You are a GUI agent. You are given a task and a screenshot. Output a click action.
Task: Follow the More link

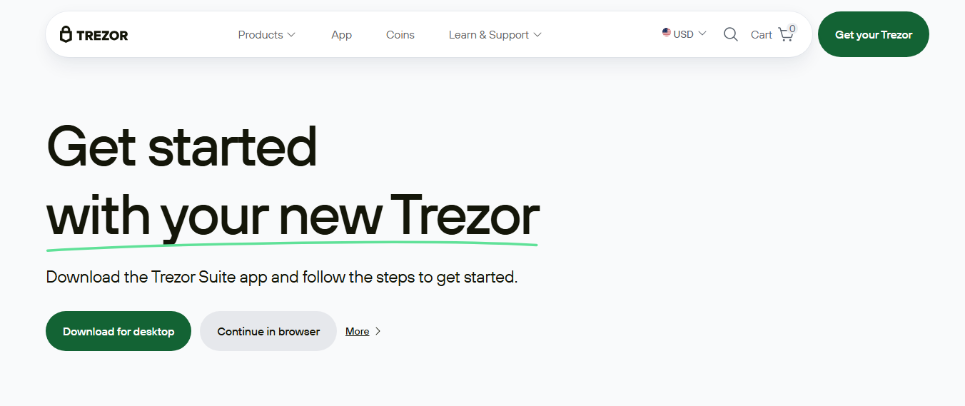[x=357, y=331]
